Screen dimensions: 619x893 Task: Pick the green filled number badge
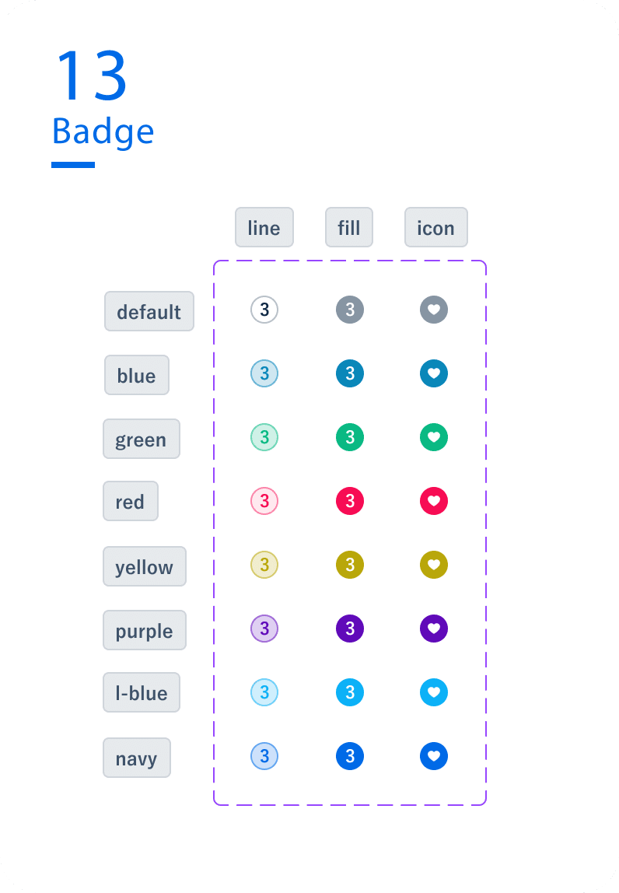[350, 437]
